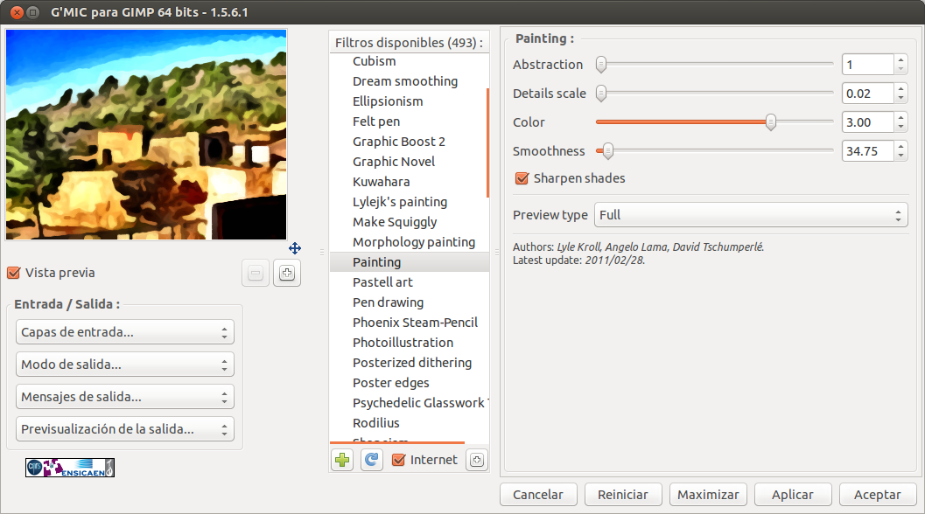This screenshot has height=514, width=925.
Task: Click the ENSICAEN logo banner
Action: 70,468
